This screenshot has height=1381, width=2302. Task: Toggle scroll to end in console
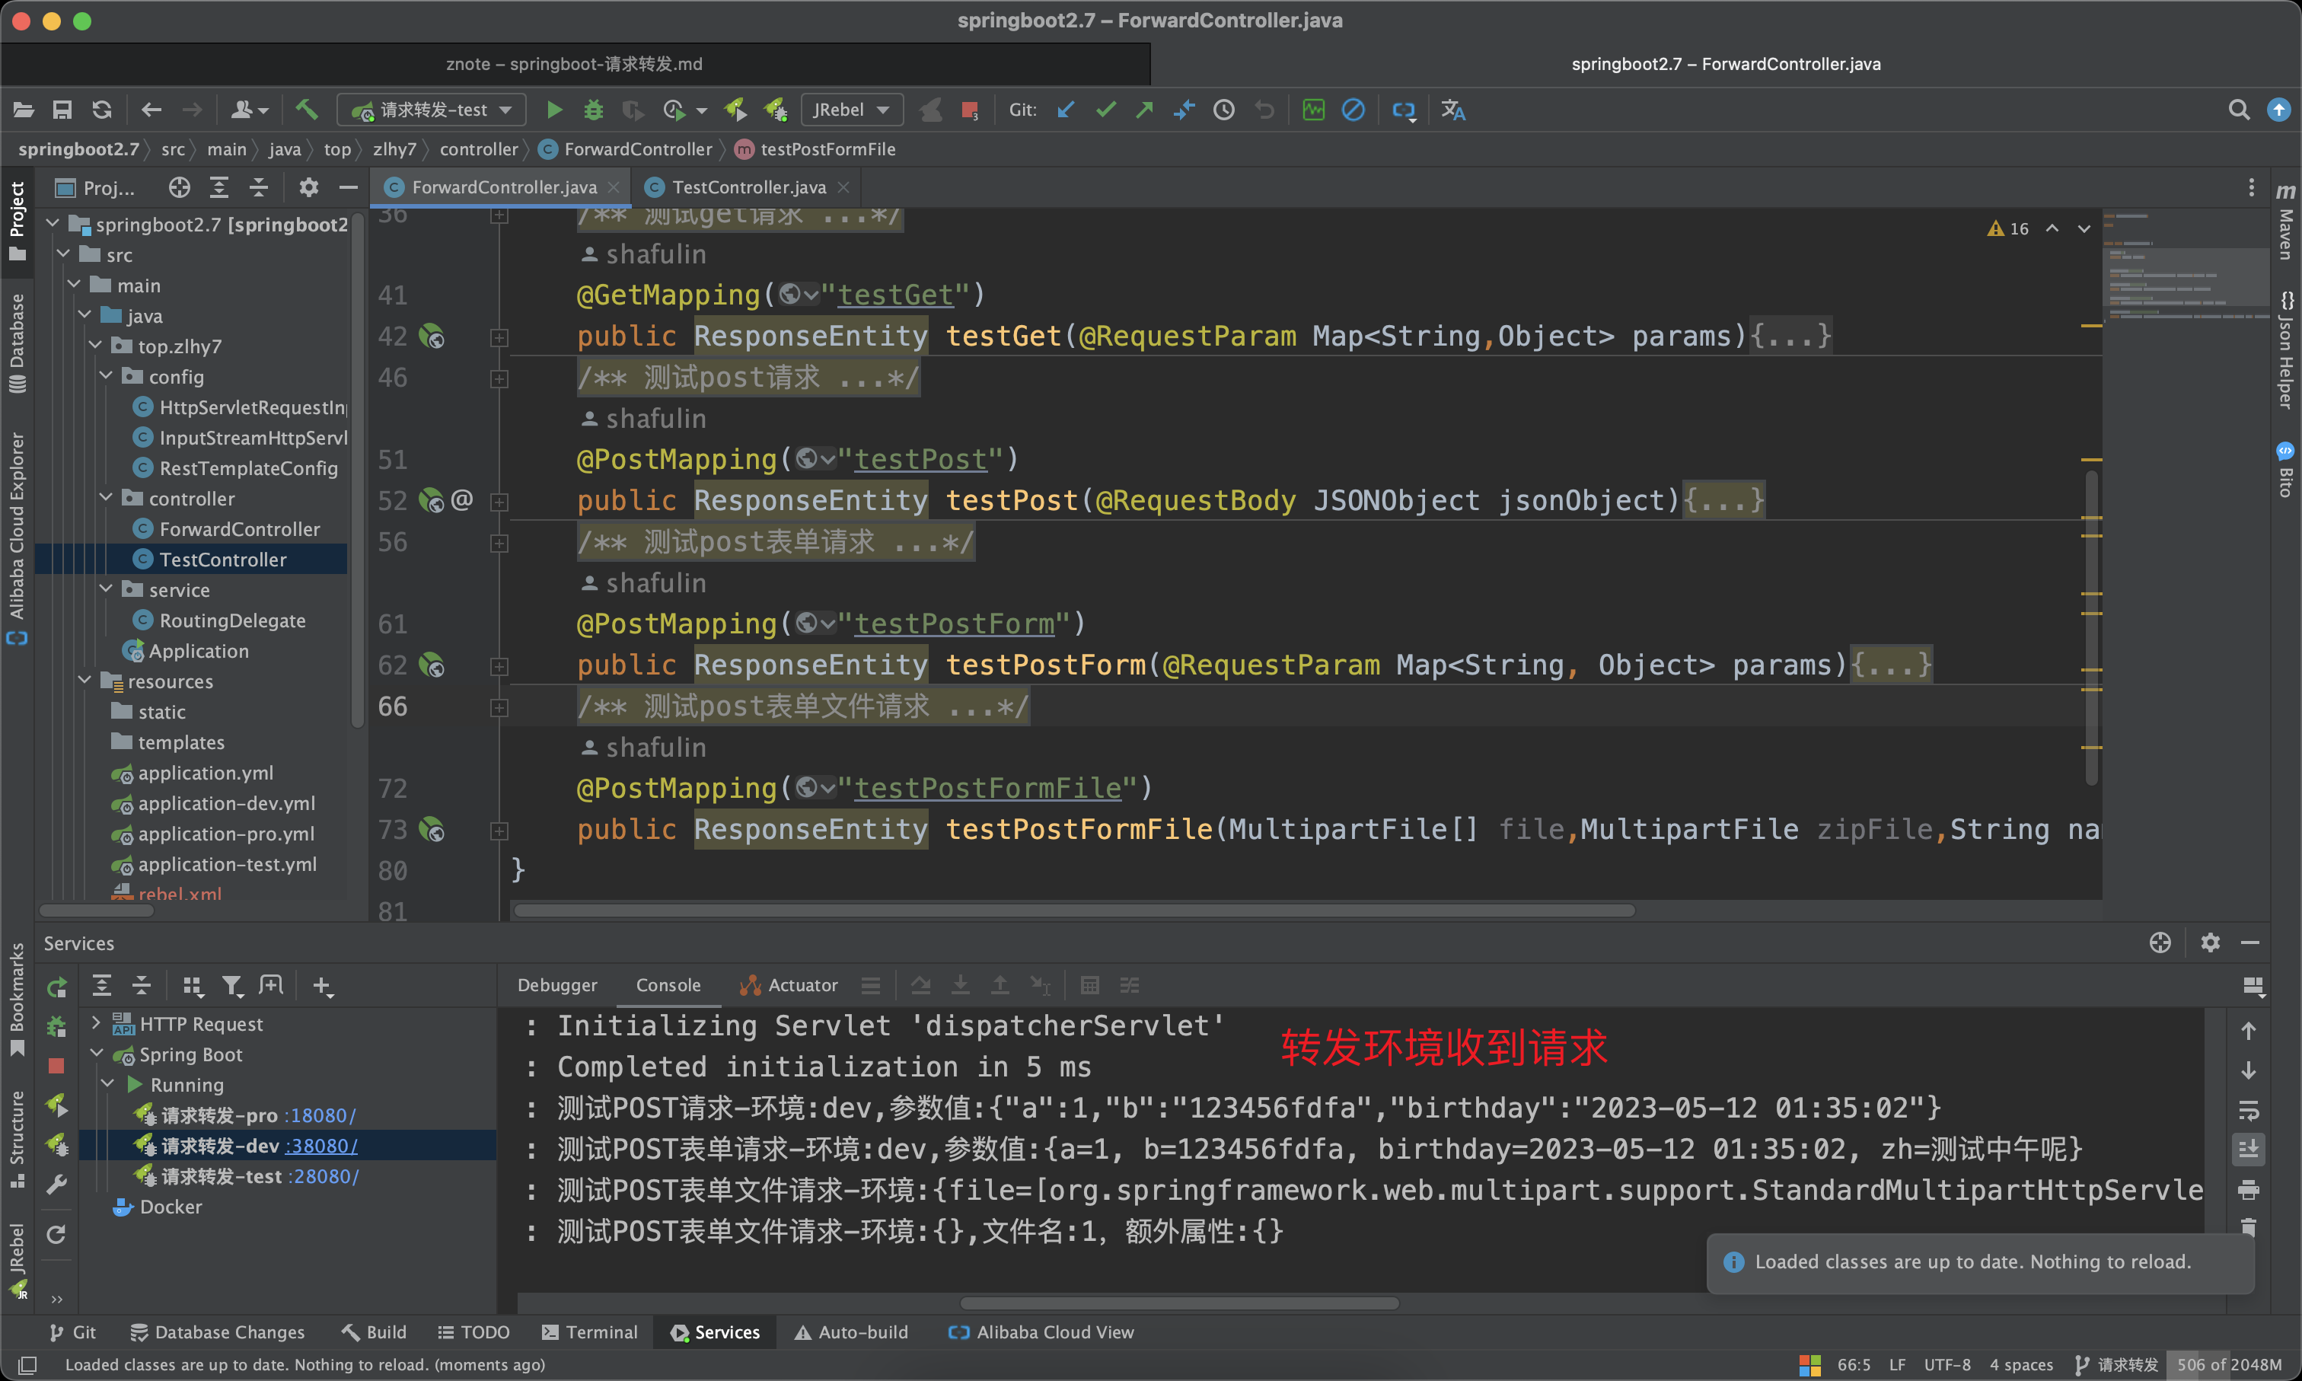click(2248, 1150)
